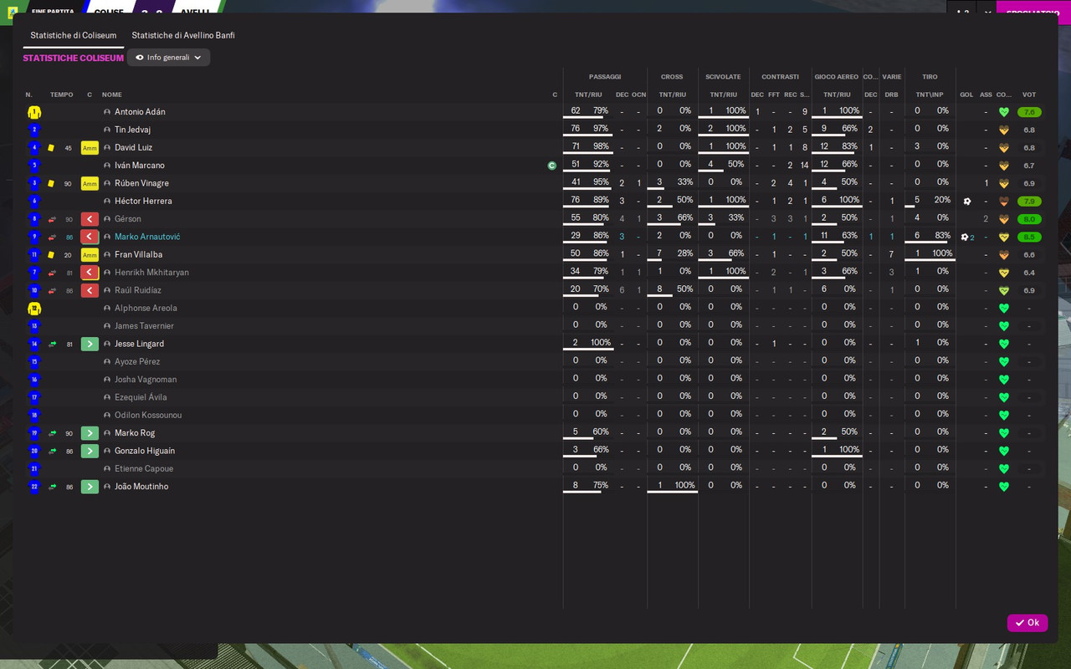1071x669 pixels.
Task: Click Odilon Kossounou's player name
Action: 148,416
